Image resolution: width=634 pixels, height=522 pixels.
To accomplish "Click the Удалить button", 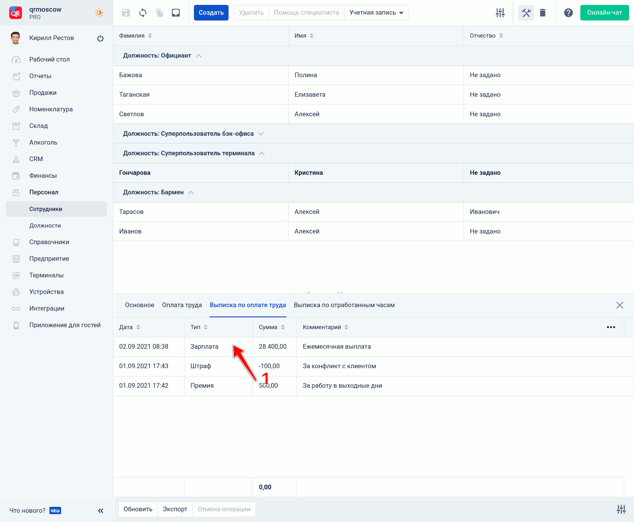I will (x=251, y=13).
